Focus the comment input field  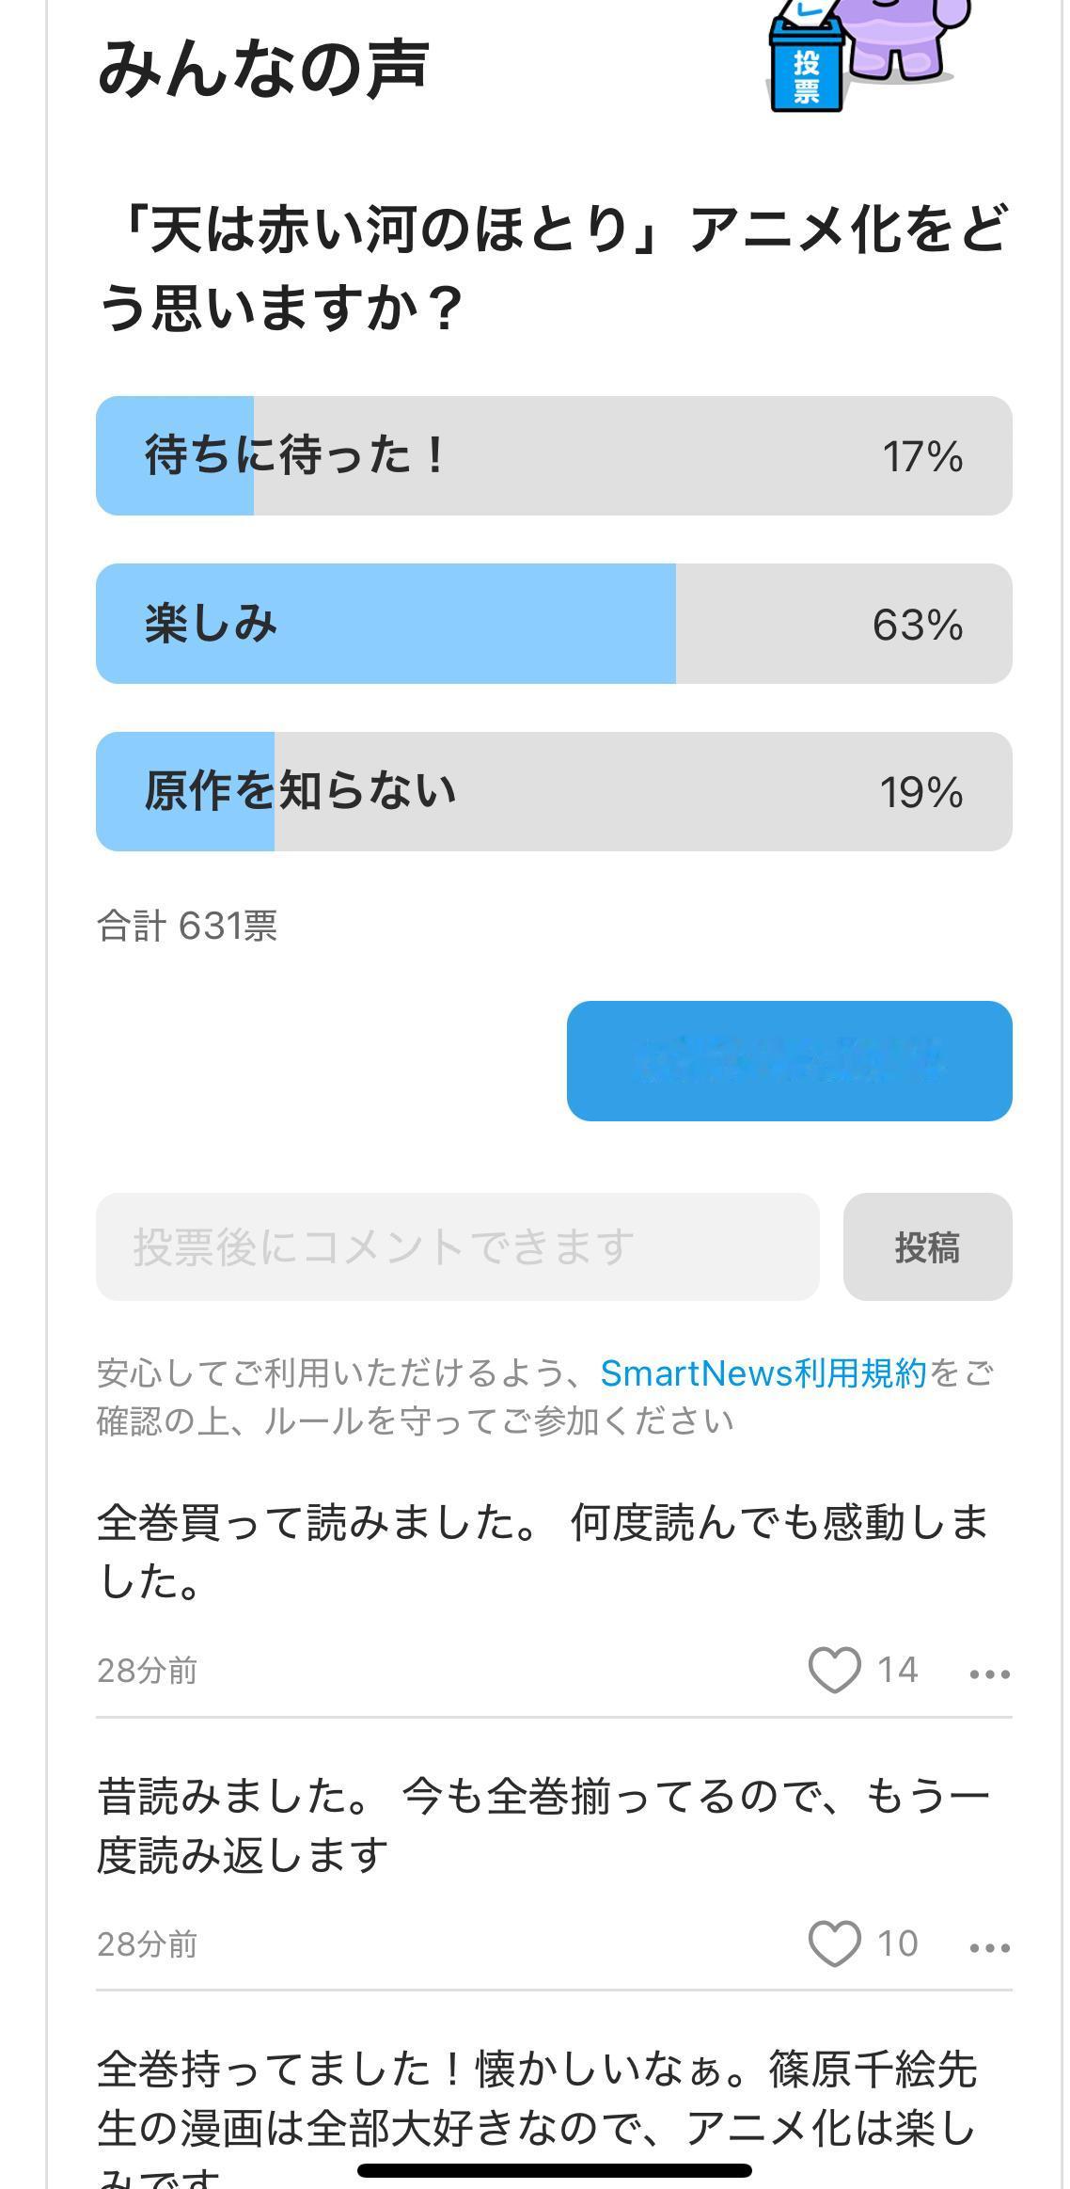(x=457, y=1247)
